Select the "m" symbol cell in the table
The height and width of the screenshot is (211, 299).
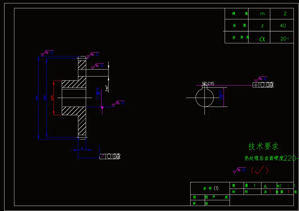pyautogui.click(x=262, y=14)
